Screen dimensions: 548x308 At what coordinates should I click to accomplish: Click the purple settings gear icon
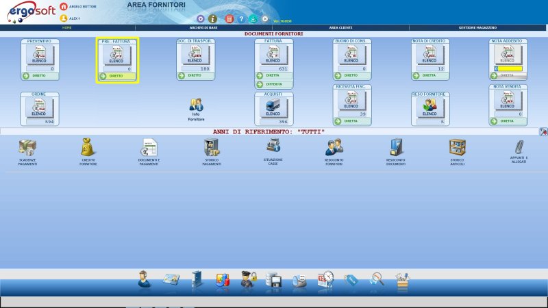tap(200, 19)
